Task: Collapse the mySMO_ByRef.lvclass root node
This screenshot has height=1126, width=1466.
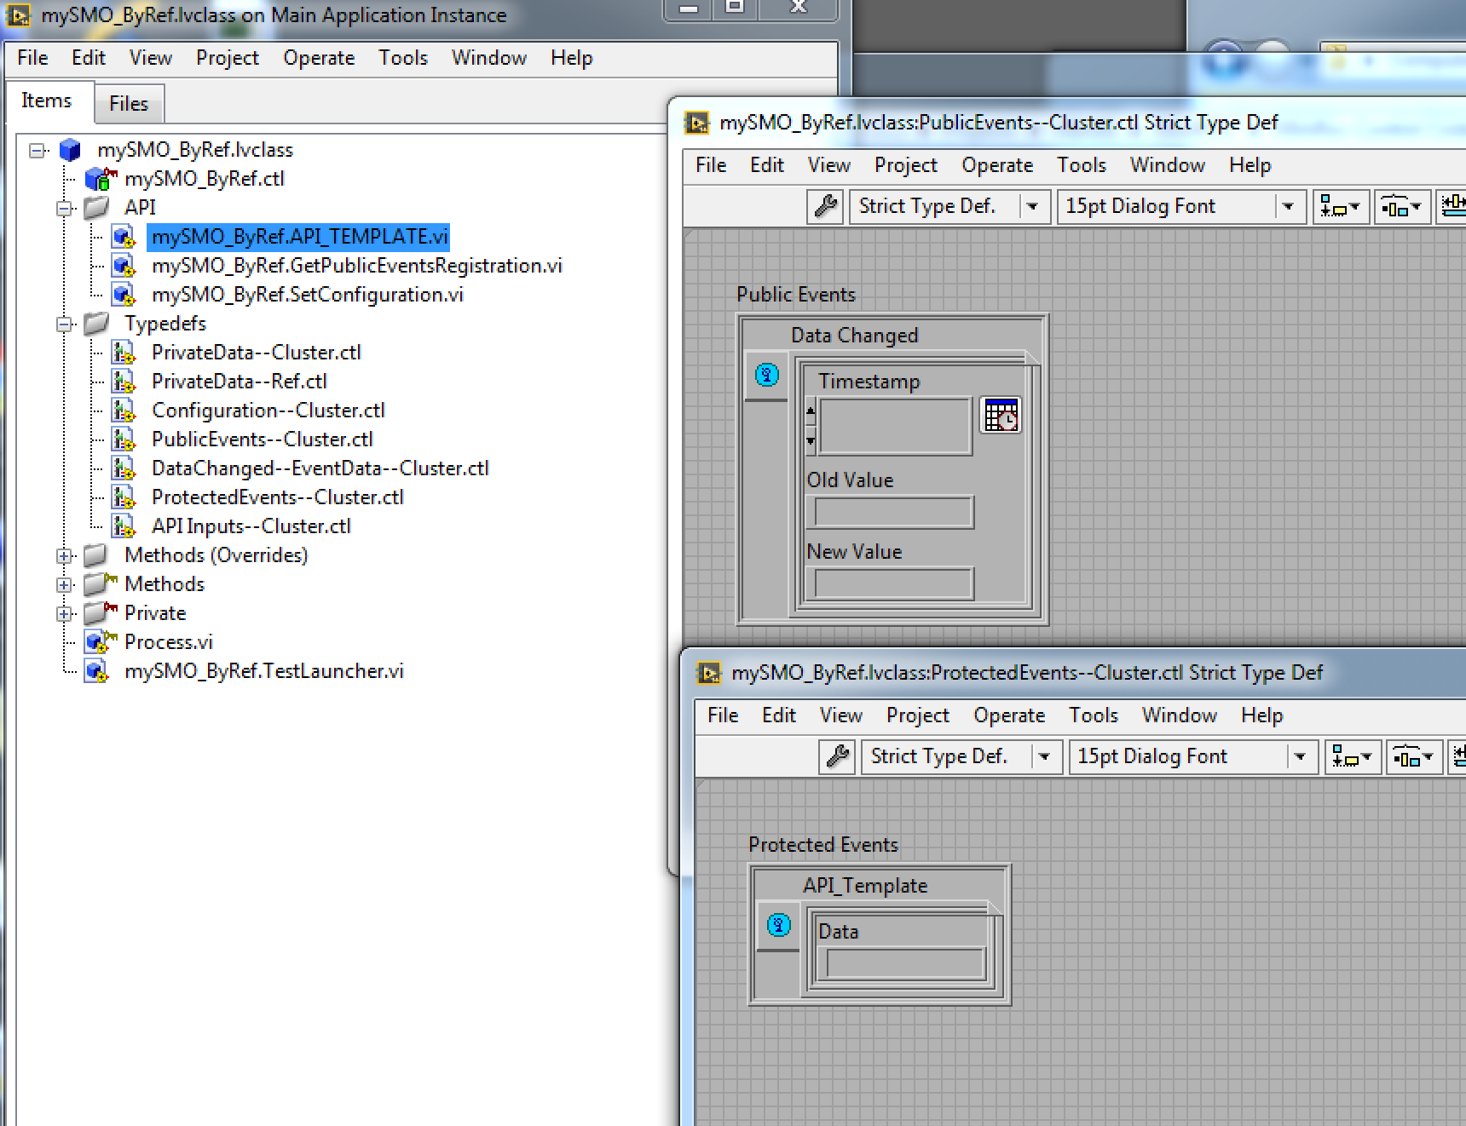Action: click(x=38, y=151)
